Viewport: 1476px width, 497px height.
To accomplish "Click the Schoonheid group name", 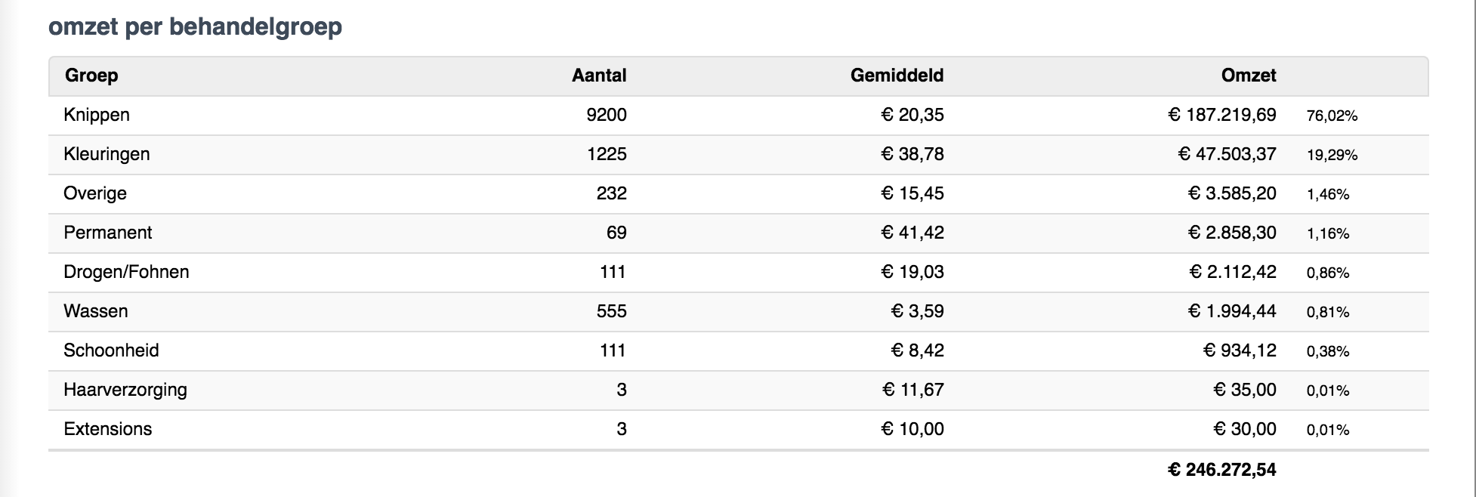I will coord(111,350).
